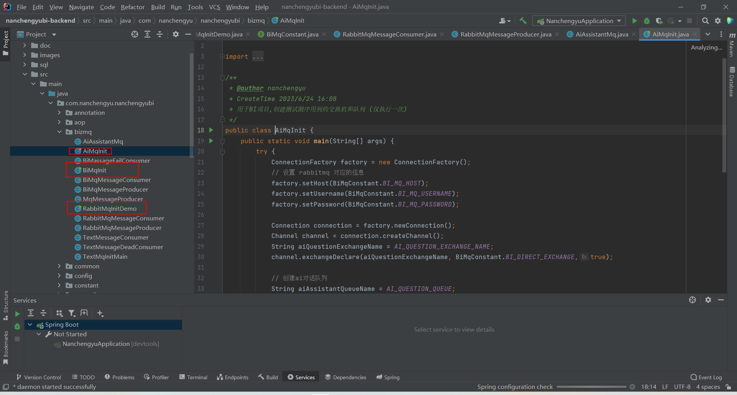This screenshot has height=395, width=737.
Task: Debug service icon in Services sidebar
Action: point(17,327)
